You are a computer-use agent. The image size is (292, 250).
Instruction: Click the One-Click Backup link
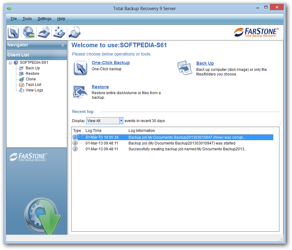(x=111, y=63)
